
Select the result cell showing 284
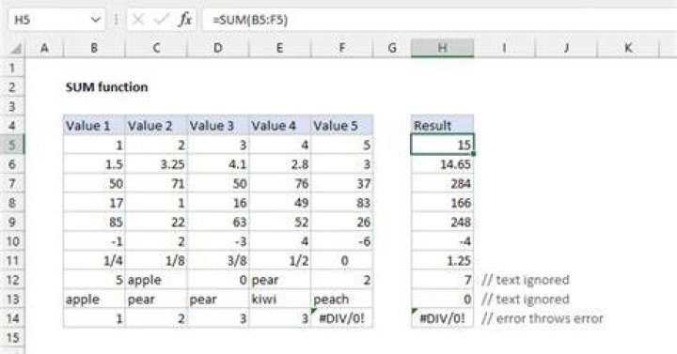tap(443, 184)
